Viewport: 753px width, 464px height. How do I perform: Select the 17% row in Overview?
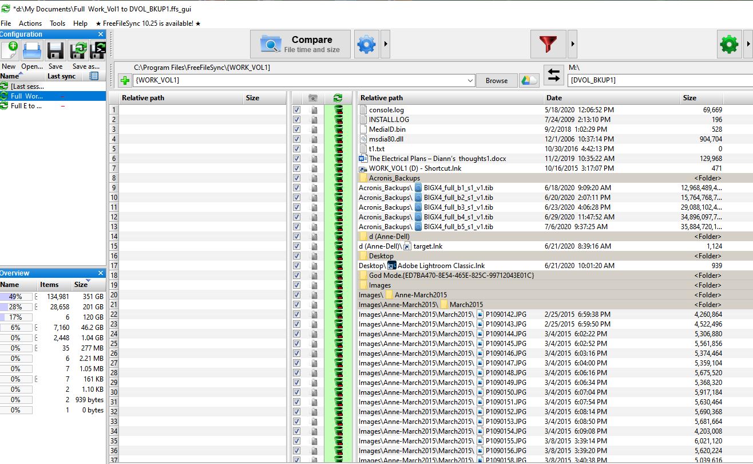(53, 317)
